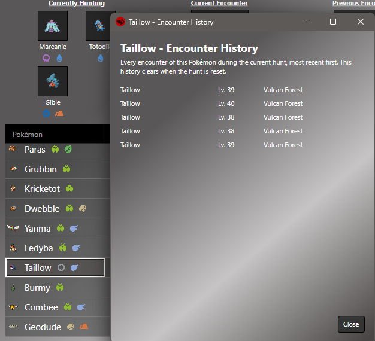This screenshot has width=375, height=341.
Task: Select the Grubbin row name
Action: click(x=41, y=169)
